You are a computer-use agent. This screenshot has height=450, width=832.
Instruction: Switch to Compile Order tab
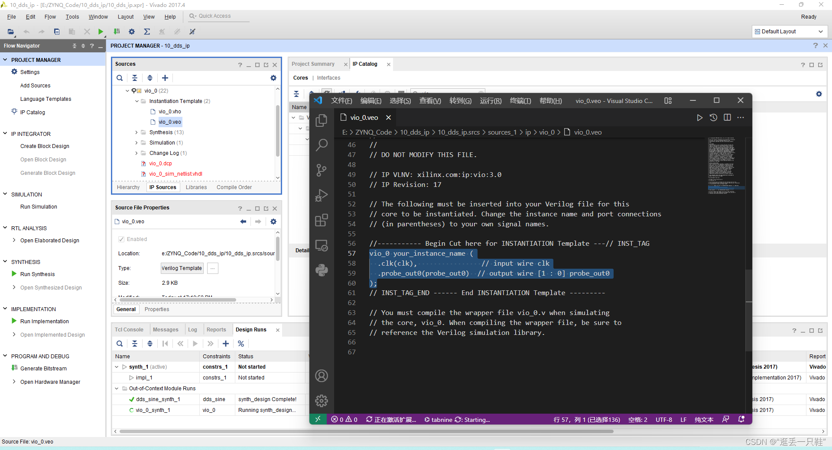tap(234, 187)
